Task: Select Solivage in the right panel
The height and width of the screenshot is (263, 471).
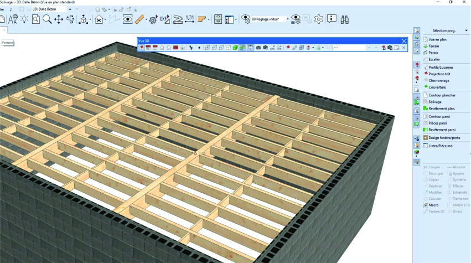Action: tap(435, 102)
